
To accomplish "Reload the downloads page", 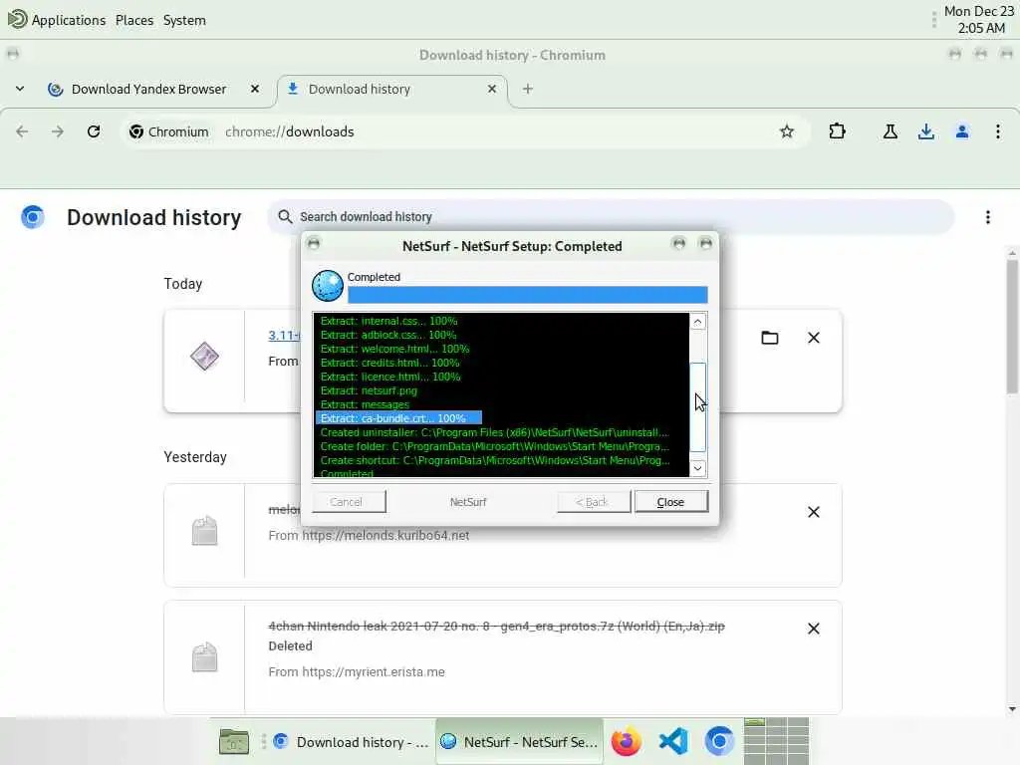I will tap(94, 131).
